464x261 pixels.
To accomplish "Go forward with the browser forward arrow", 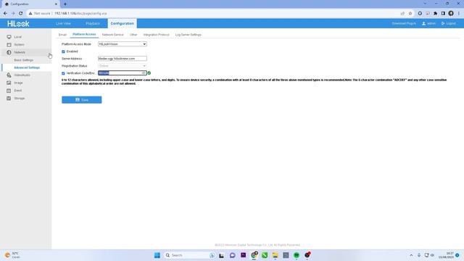I will click(13, 13).
